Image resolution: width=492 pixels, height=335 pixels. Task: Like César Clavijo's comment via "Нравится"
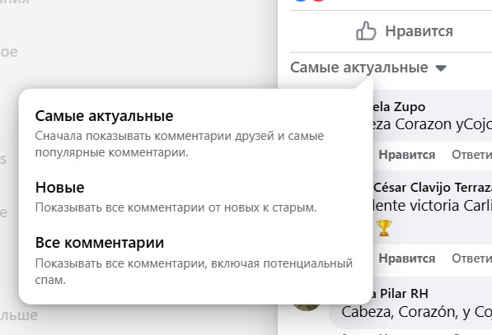coord(406,258)
